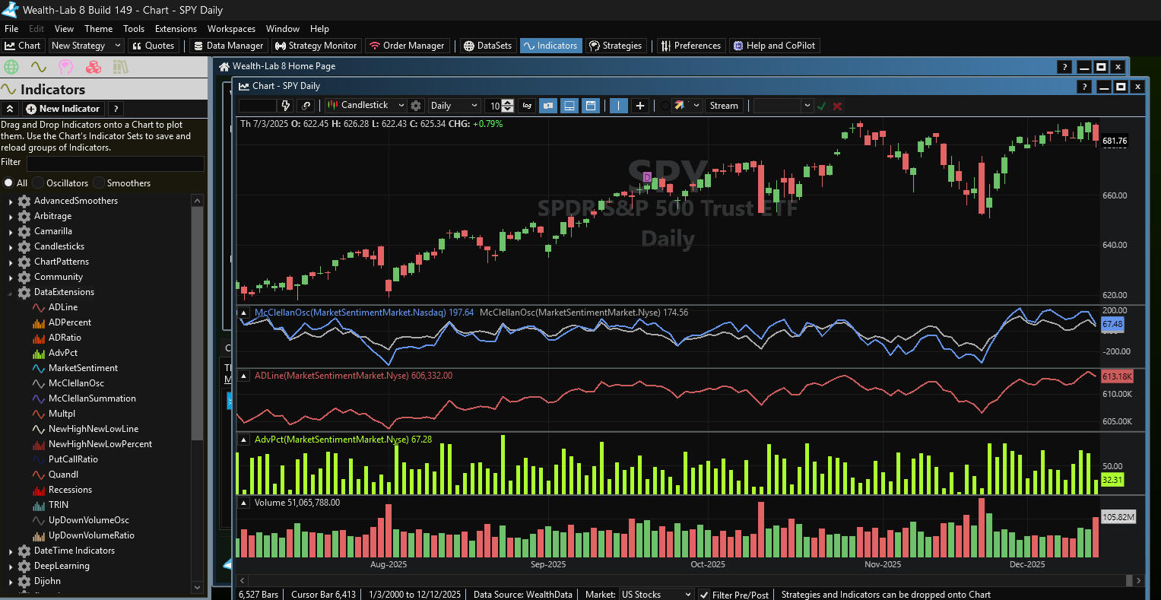Click the pink brain head icon
1161x600 pixels.
point(66,68)
